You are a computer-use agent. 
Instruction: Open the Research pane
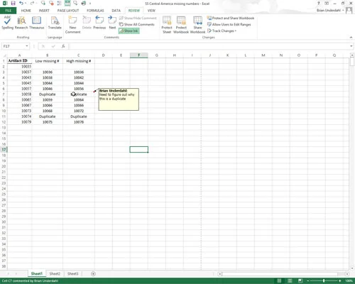(x=21, y=23)
